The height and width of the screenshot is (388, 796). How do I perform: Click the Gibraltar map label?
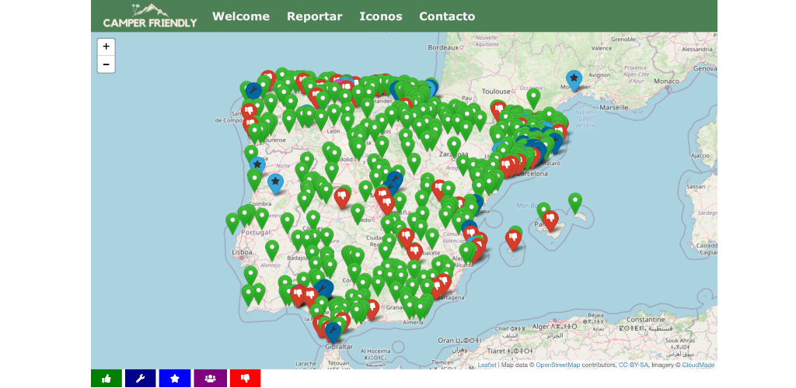point(339,346)
